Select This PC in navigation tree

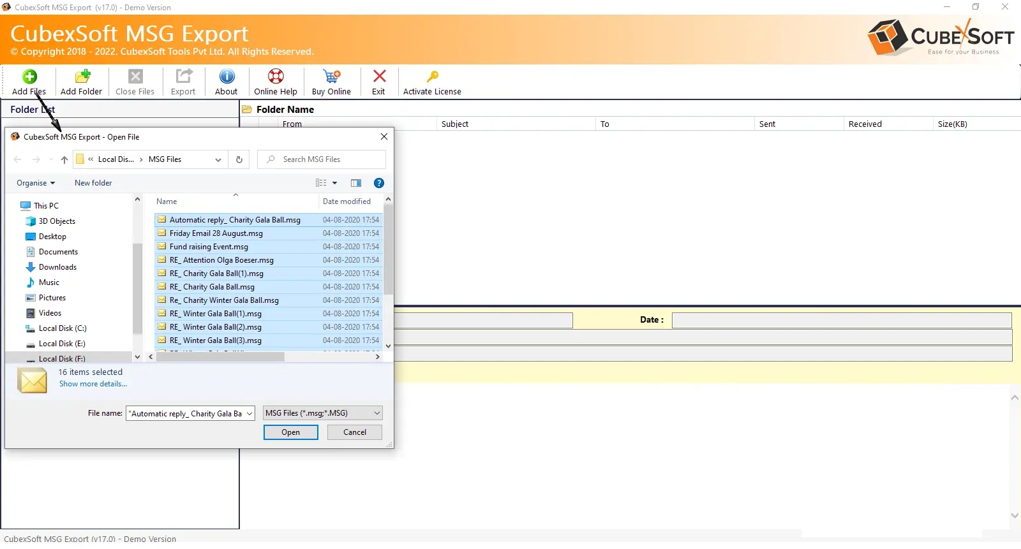coord(46,206)
